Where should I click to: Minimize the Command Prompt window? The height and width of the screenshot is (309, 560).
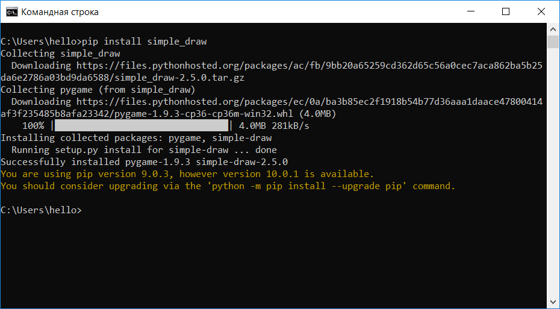click(x=477, y=11)
